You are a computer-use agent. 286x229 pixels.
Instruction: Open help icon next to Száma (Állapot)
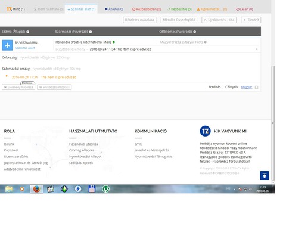click(x=28, y=32)
